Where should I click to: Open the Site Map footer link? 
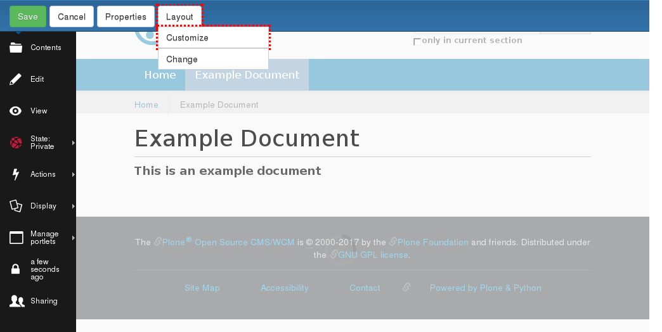click(202, 288)
